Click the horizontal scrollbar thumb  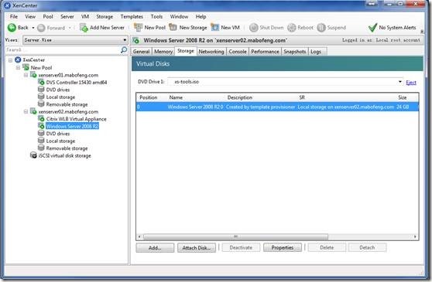coord(235,236)
